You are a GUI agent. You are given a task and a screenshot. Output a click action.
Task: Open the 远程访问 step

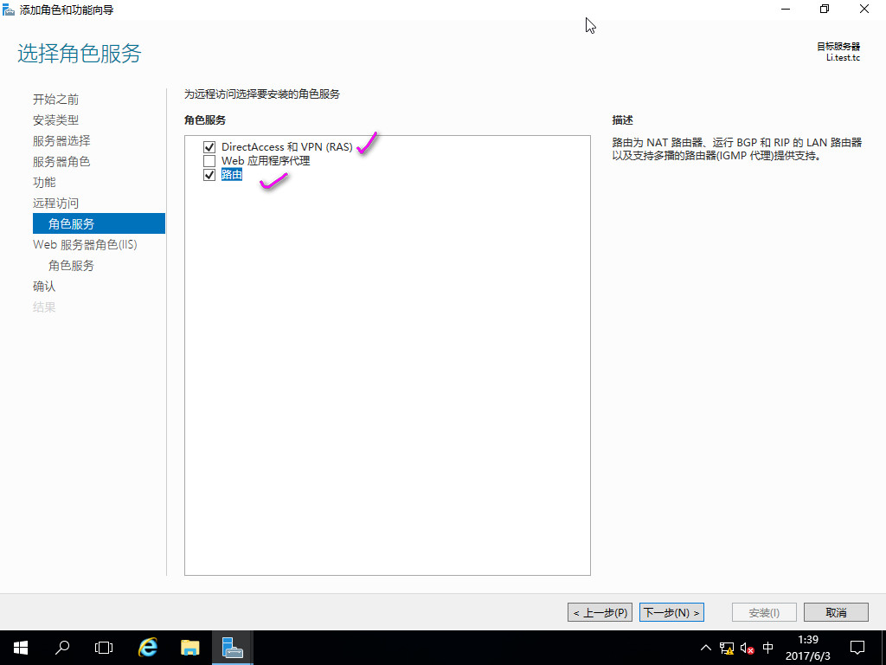pyautogui.click(x=55, y=203)
